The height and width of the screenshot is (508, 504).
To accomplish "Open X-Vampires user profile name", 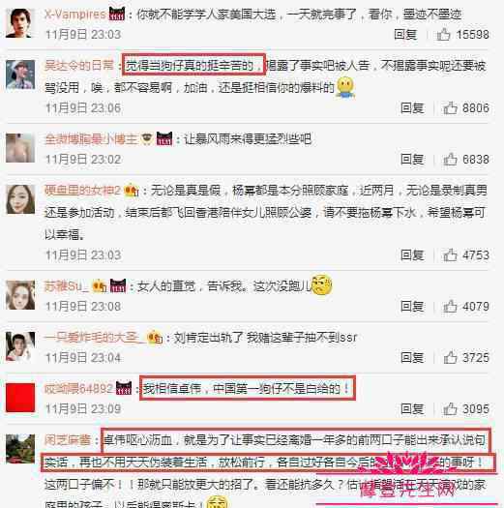I will (75, 15).
